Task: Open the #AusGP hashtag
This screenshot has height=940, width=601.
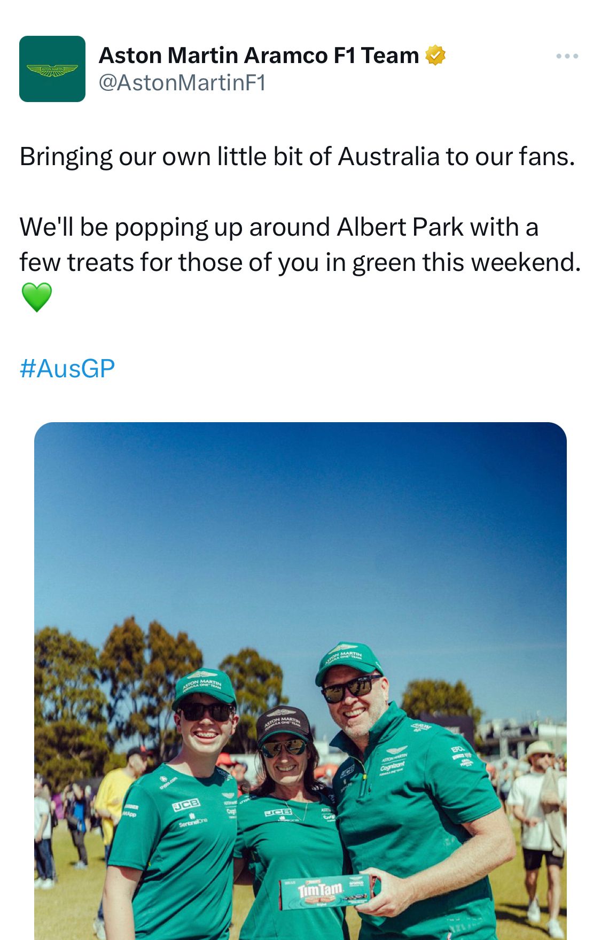Action: click(x=67, y=369)
